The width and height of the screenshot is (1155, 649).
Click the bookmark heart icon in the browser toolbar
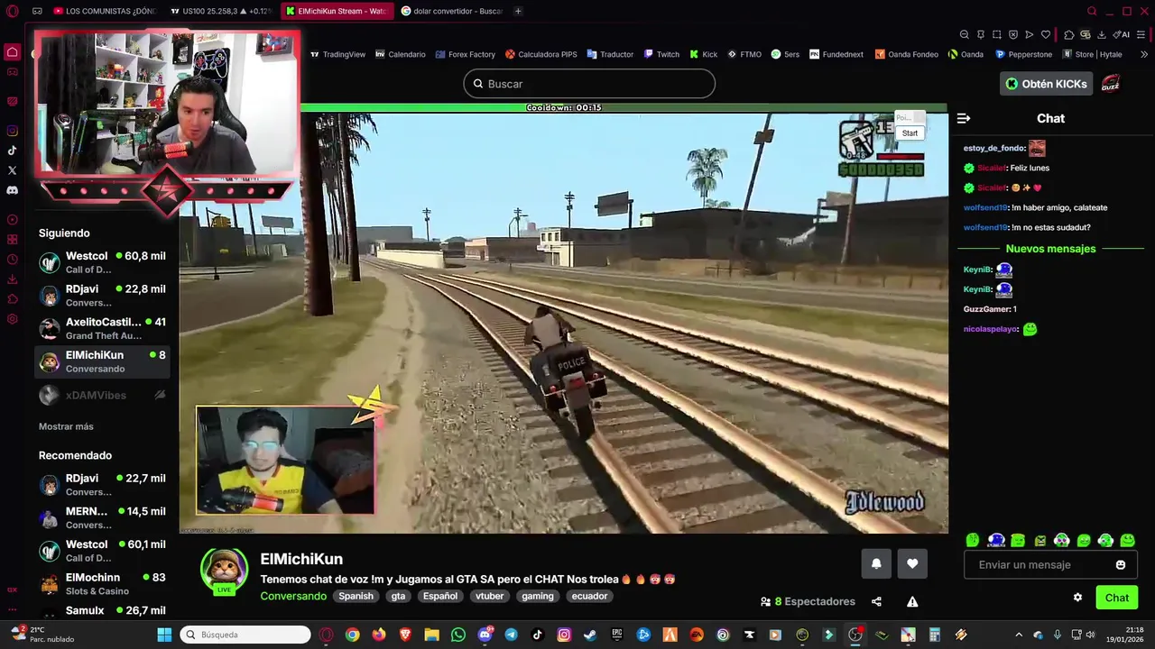pos(1046,34)
